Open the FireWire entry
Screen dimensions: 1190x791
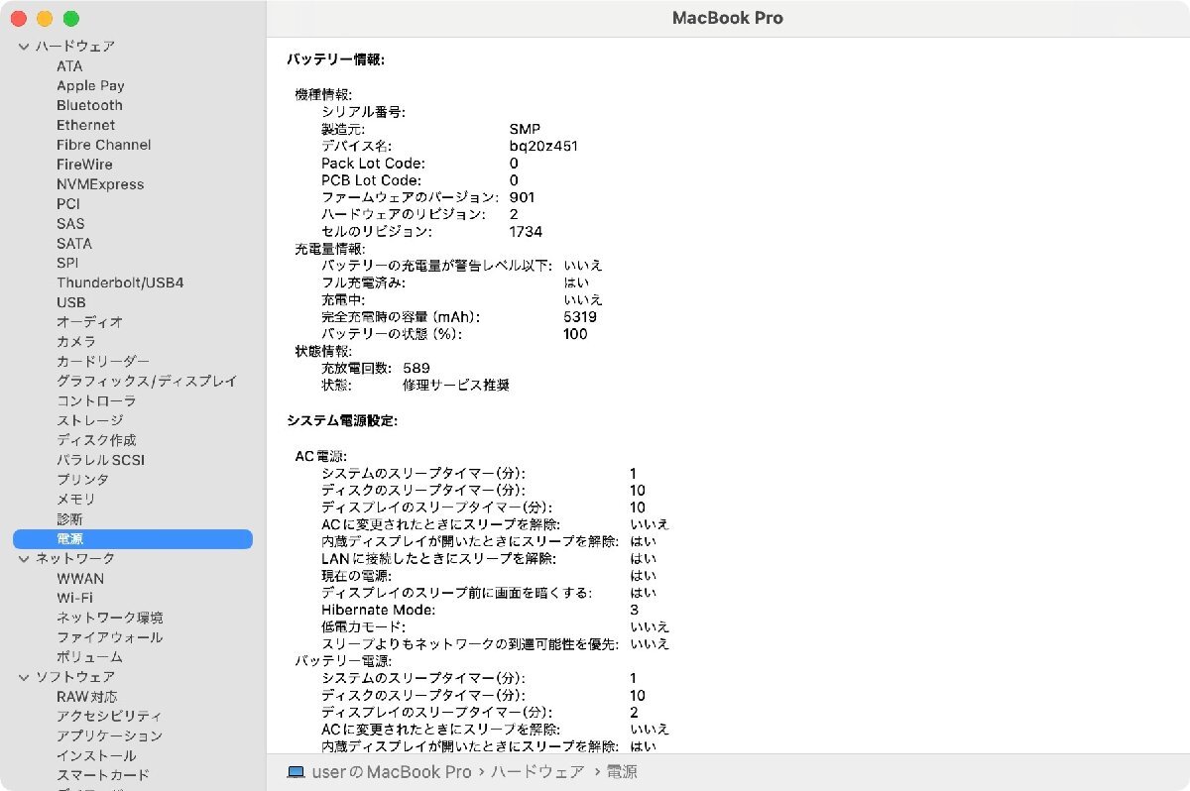(x=84, y=165)
